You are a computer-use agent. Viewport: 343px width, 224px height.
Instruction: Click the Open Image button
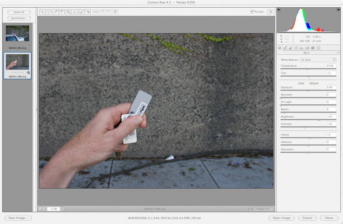coord(282,218)
